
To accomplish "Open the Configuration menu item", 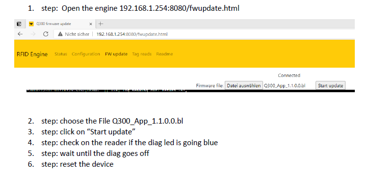I will (x=86, y=54).
